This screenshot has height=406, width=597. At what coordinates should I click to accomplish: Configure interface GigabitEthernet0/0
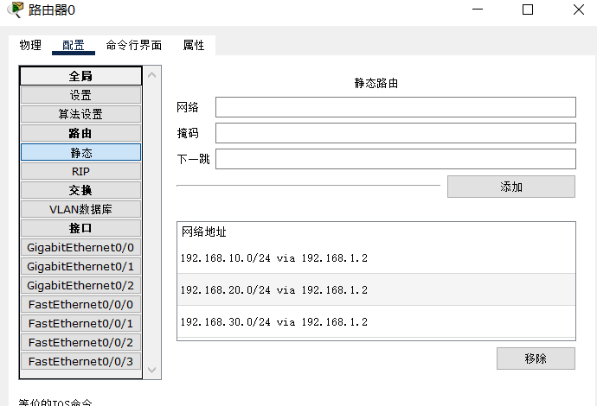[80, 247]
